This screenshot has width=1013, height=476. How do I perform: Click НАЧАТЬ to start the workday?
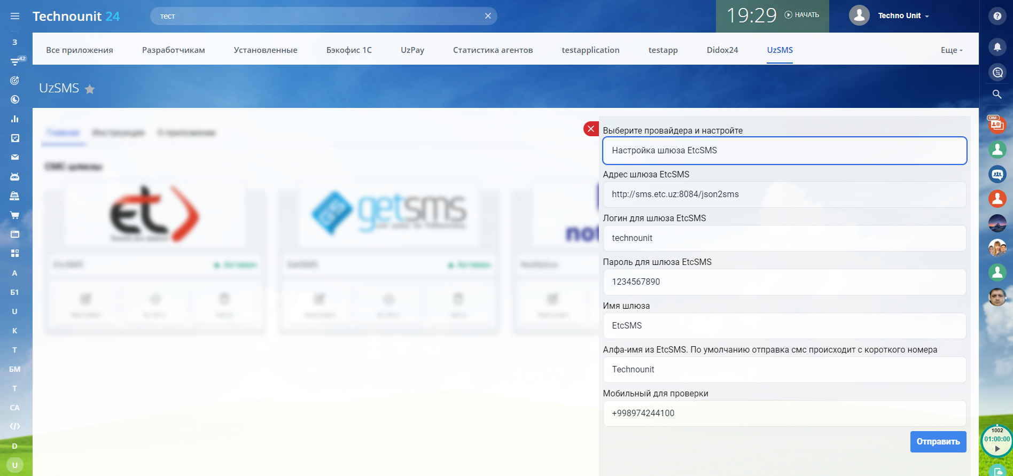[x=802, y=15]
